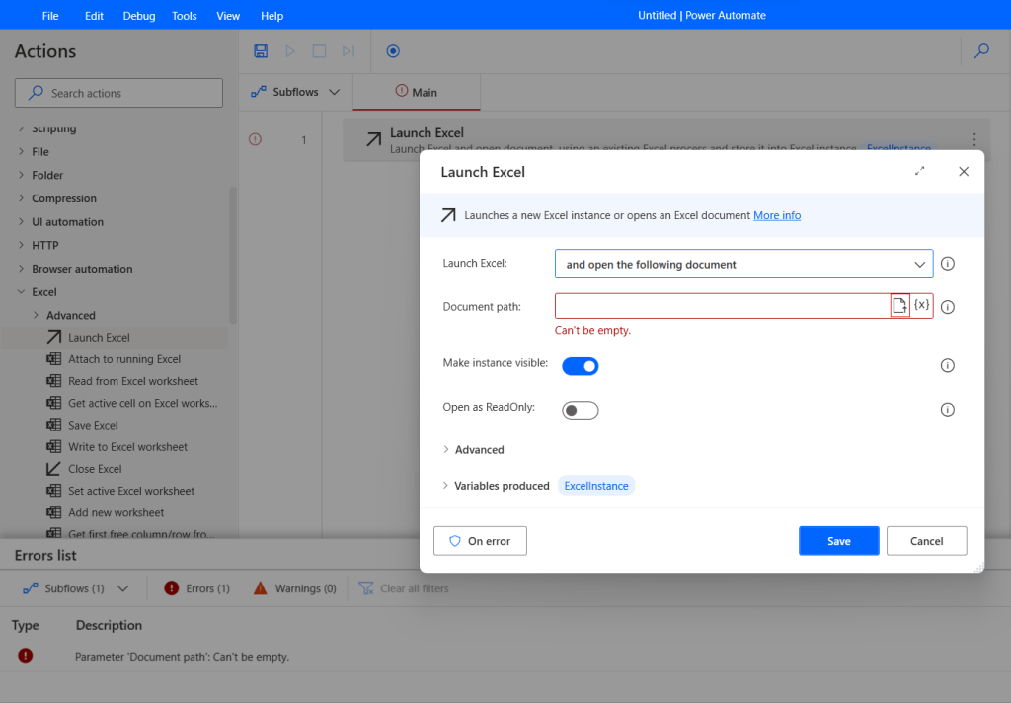Click the three-dot menu on Launch Excel action
Viewport: 1011px width, 703px height.
(974, 140)
